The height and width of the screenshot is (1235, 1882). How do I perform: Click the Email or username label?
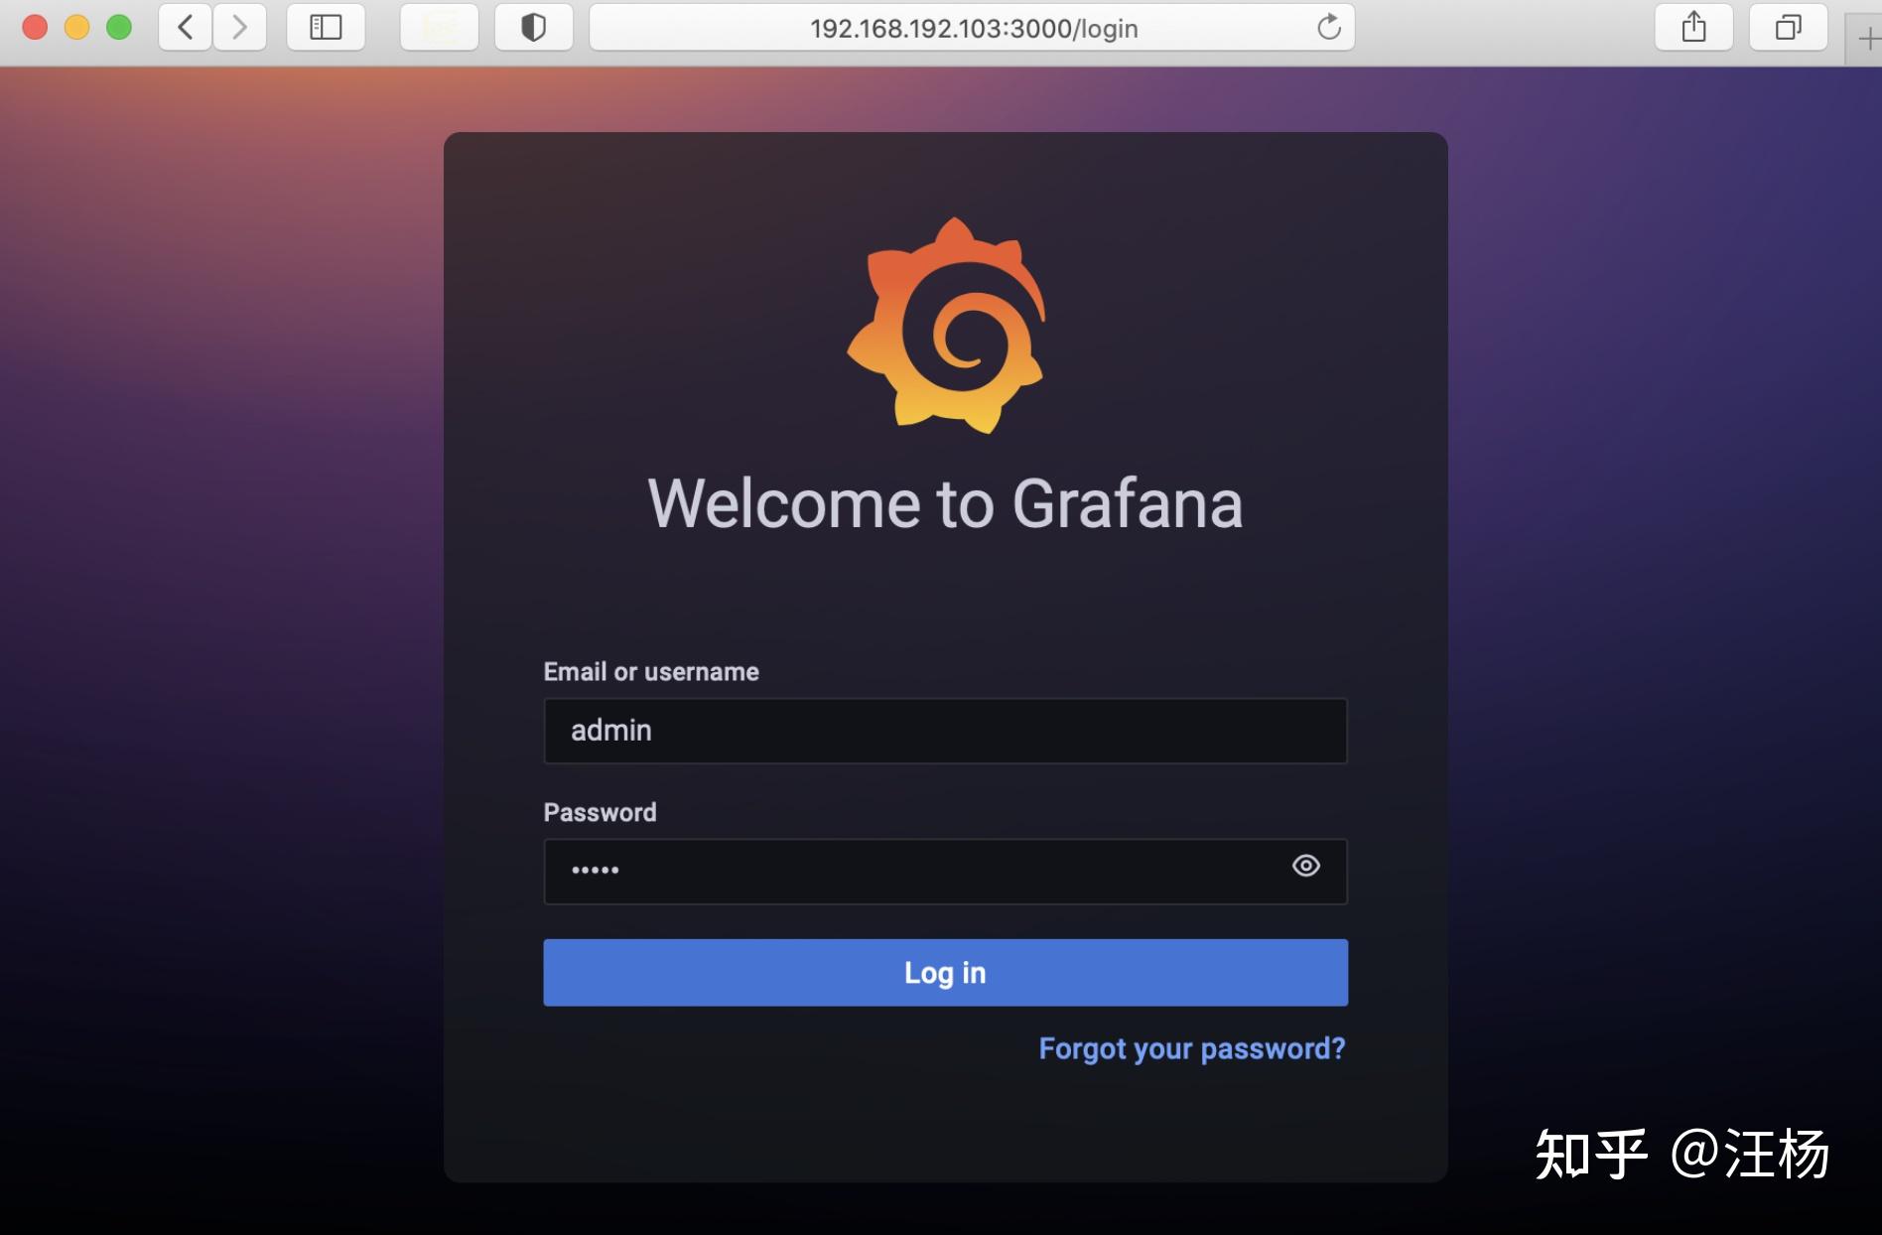651,672
